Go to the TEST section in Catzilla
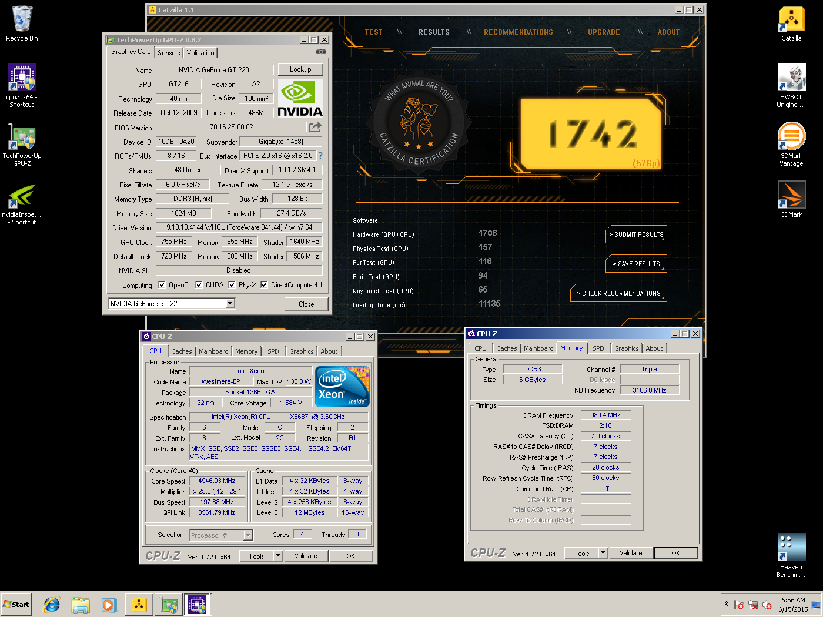The image size is (823, 617). click(373, 32)
